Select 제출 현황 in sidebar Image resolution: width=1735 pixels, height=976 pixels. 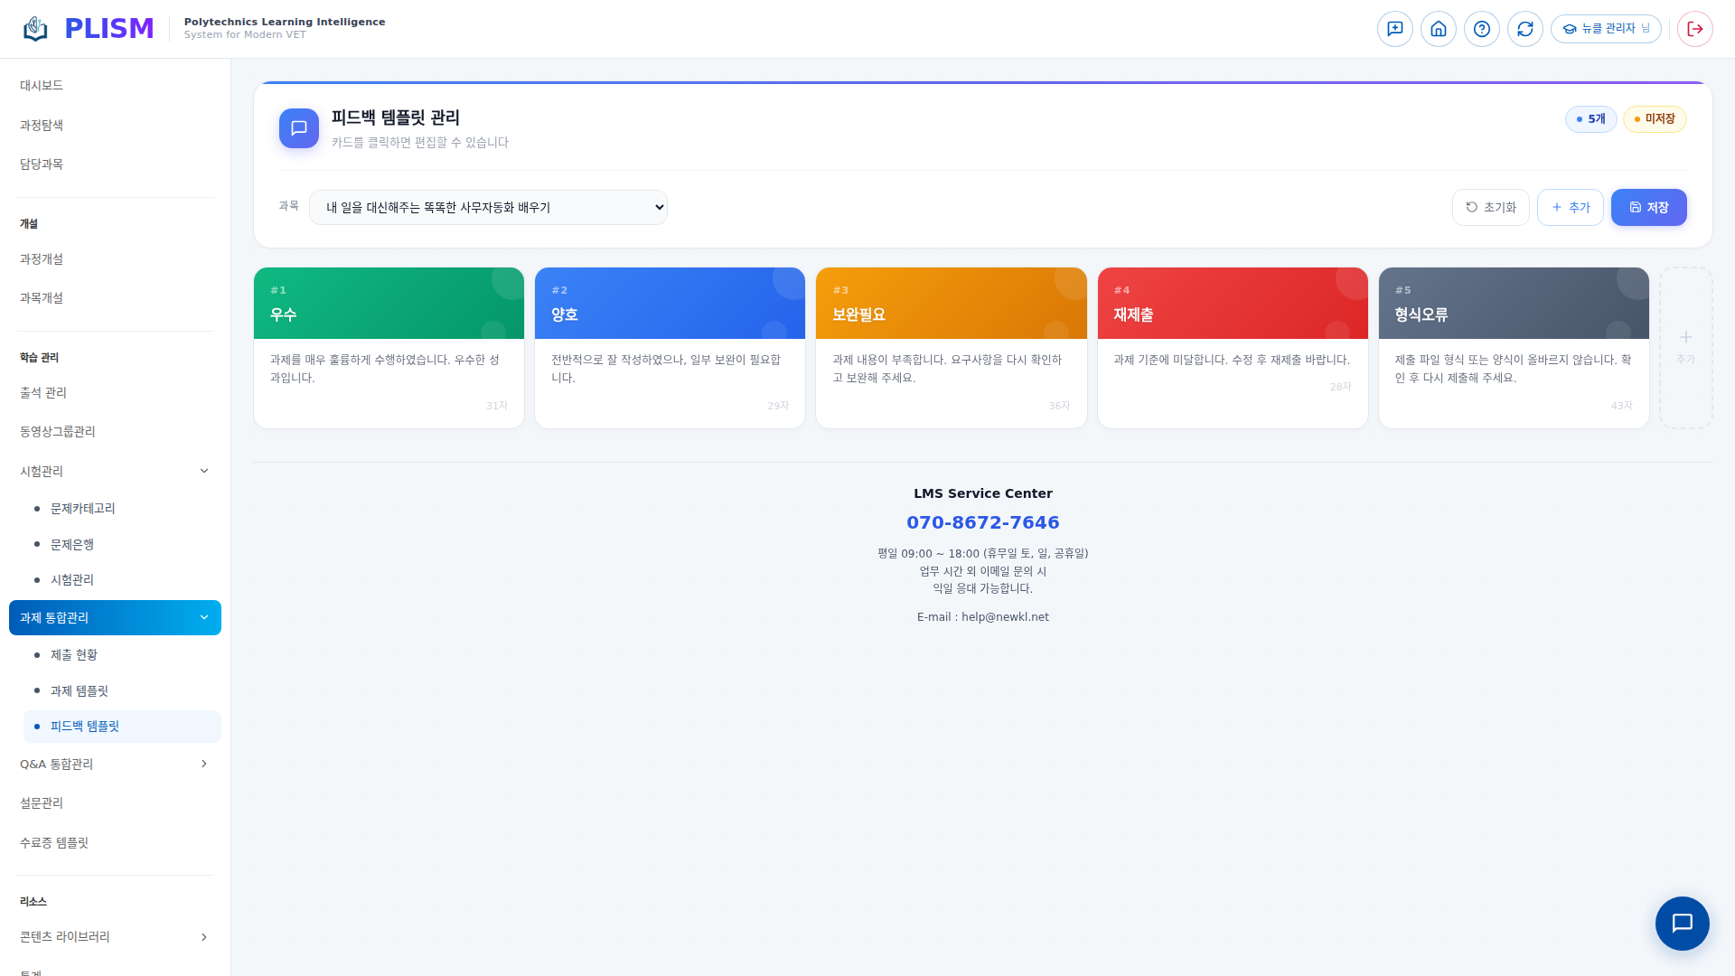tap(74, 655)
